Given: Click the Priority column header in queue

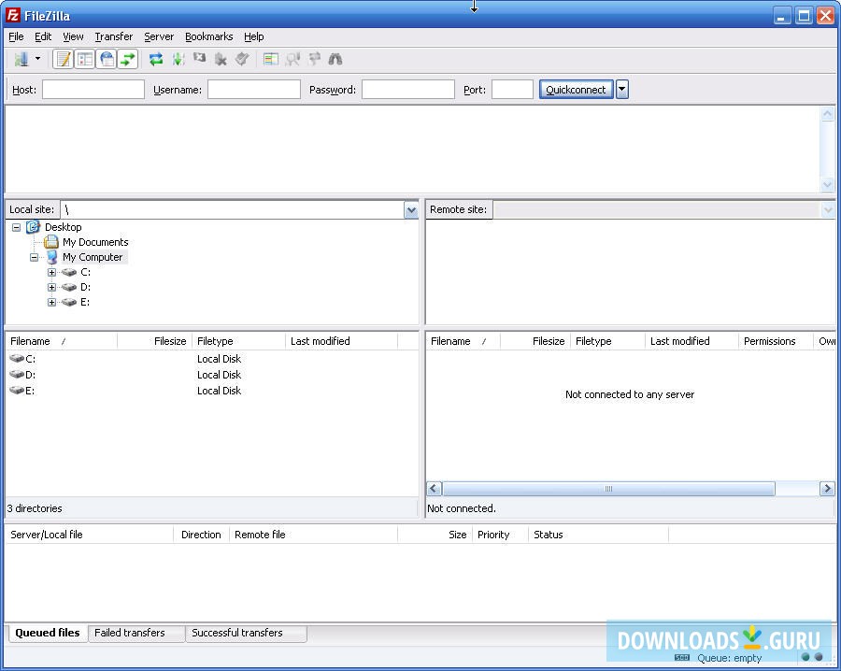Looking at the screenshot, I should (x=500, y=535).
